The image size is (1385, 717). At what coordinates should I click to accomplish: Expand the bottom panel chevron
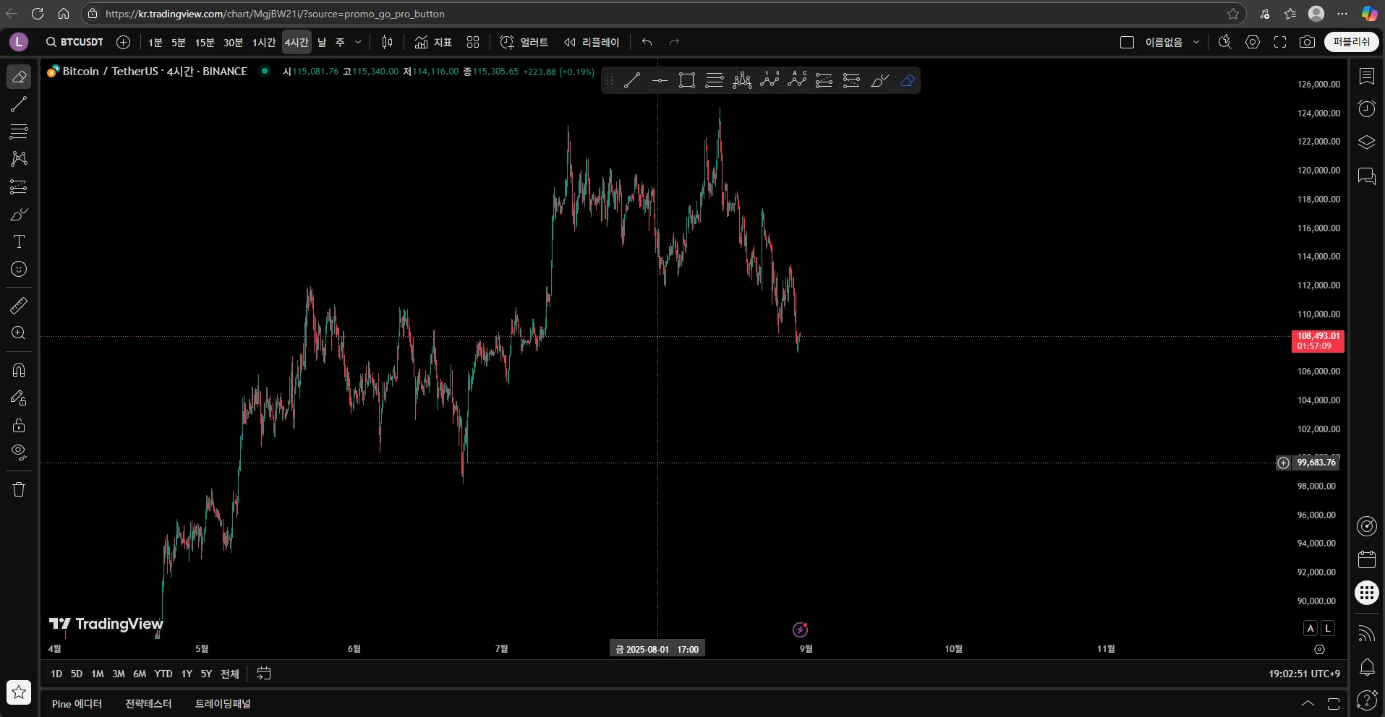pyautogui.click(x=1308, y=703)
